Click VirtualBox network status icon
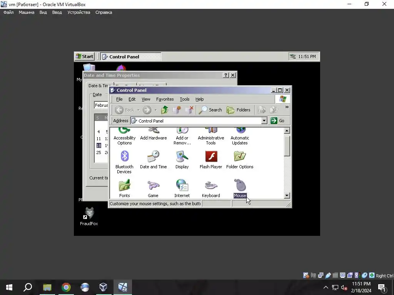 click(321, 275)
